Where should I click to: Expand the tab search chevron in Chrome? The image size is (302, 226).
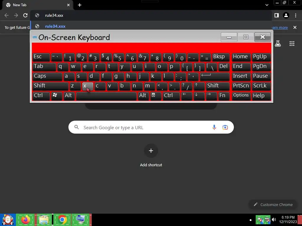pyautogui.click(x=267, y=5)
